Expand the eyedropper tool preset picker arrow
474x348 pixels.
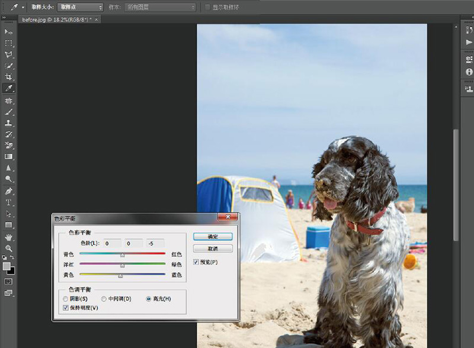(23, 7)
